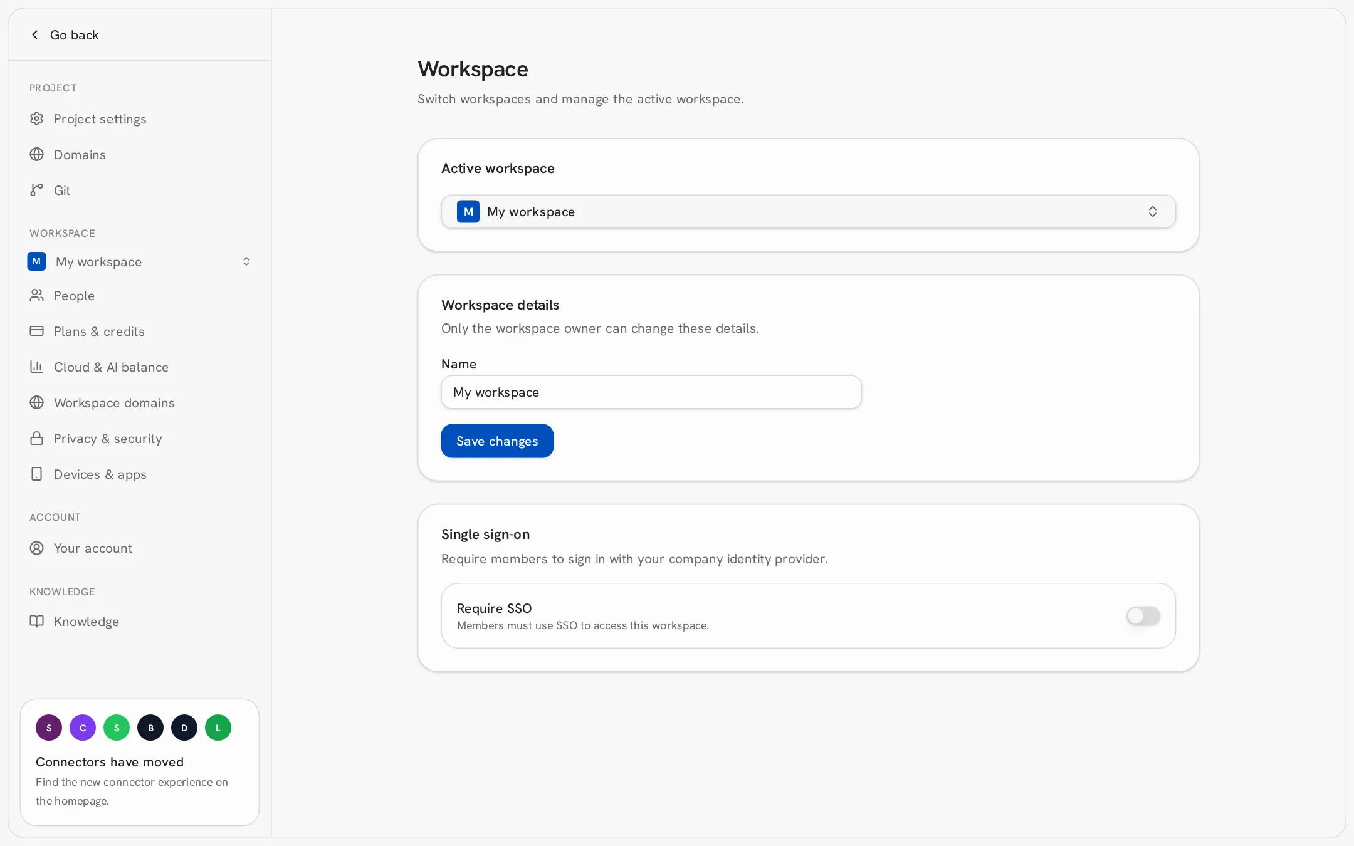1354x846 pixels.
Task: Open the Git settings page
Action: (x=139, y=190)
